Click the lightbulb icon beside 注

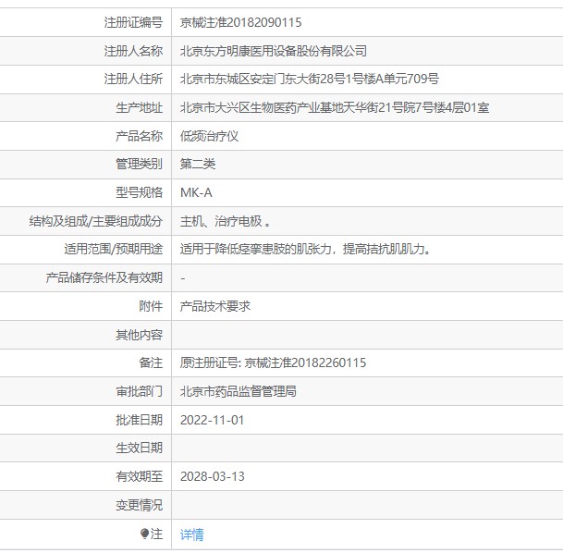tap(144, 534)
